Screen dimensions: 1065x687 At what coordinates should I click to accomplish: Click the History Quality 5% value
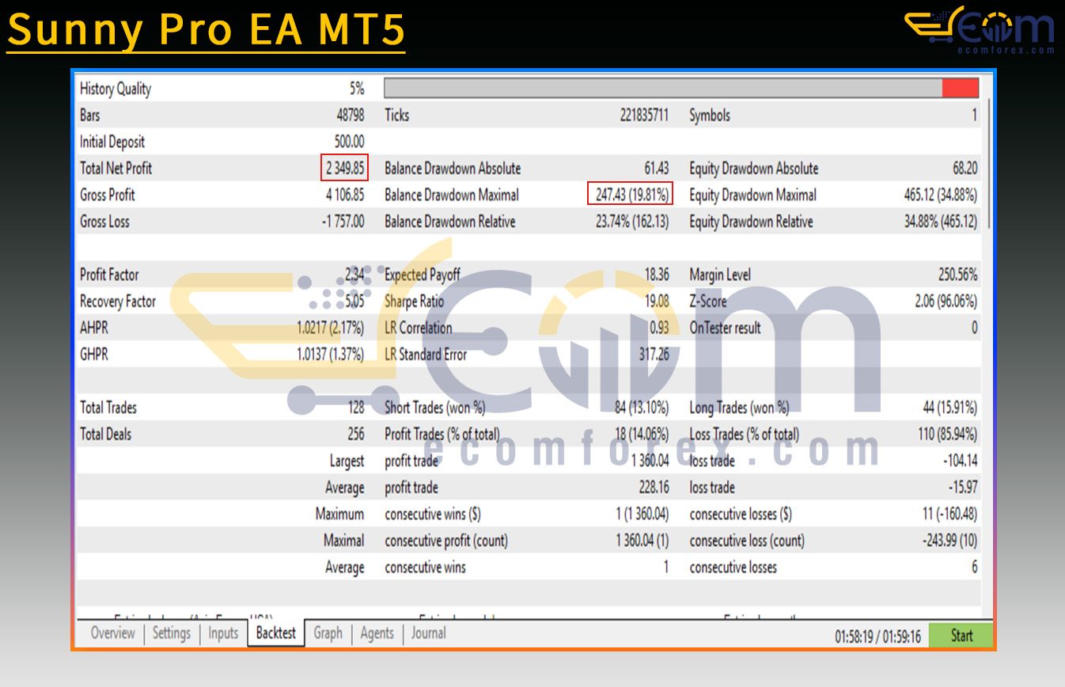(x=357, y=89)
